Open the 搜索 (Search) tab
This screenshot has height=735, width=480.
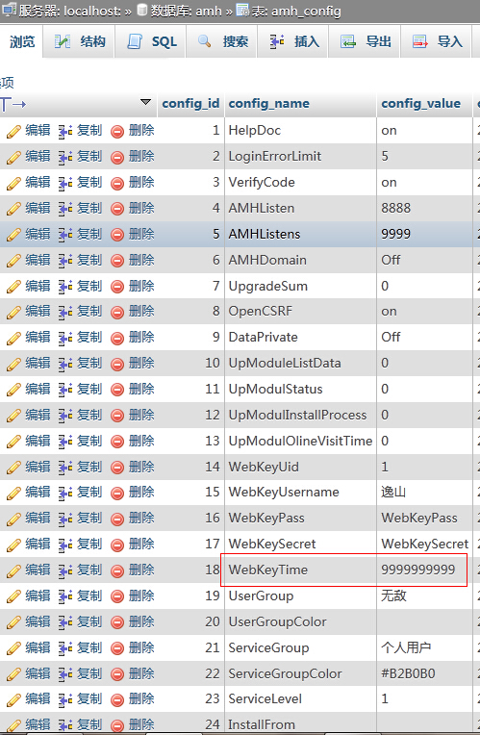[222, 41]
